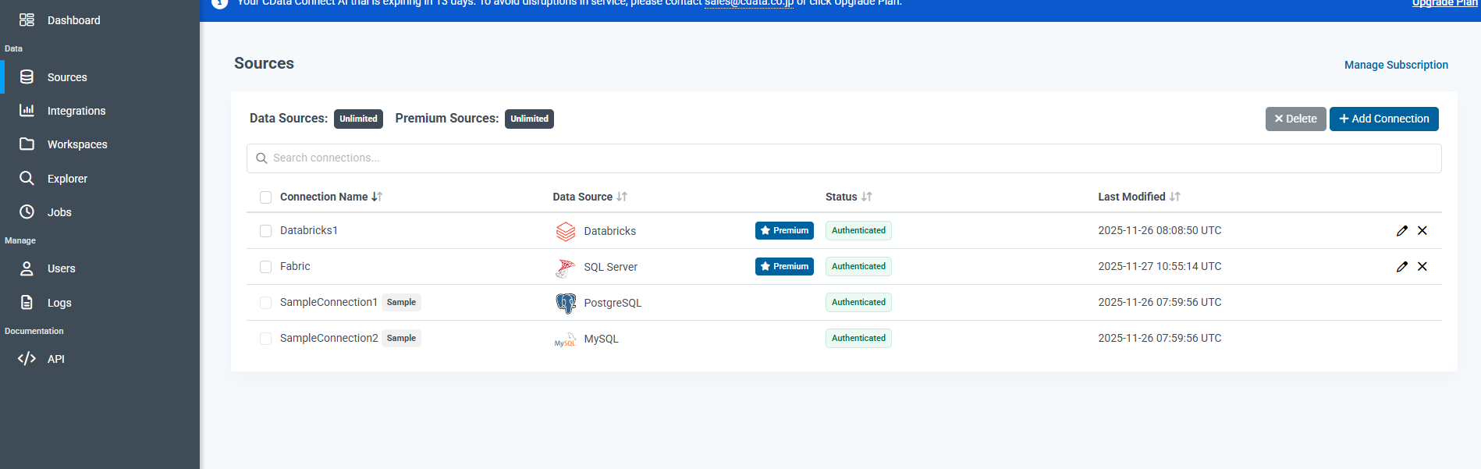Click the SQL Server logo icon
The image size is (1481, 469).
point(565,267)
